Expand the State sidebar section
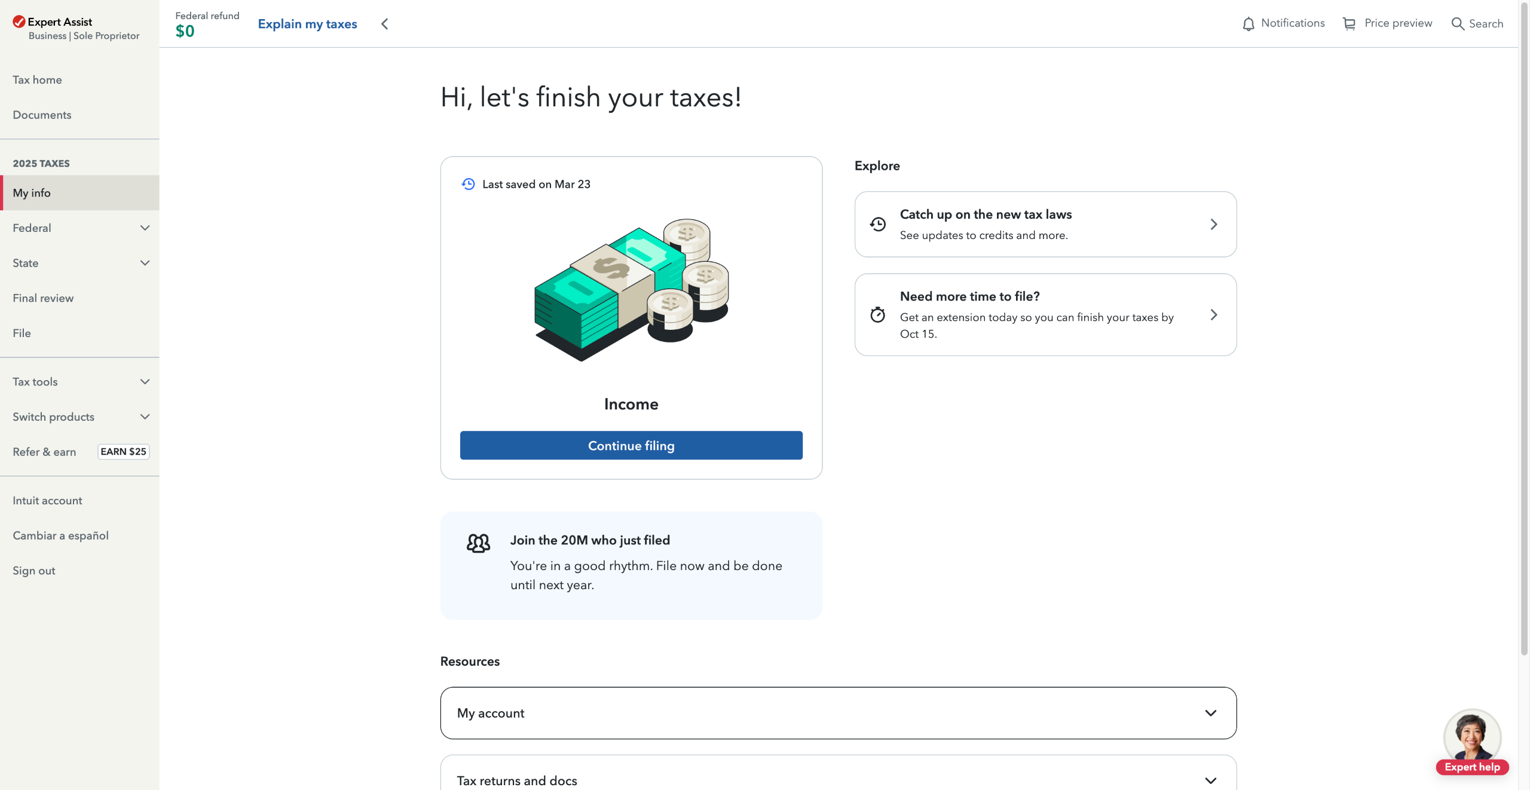 145,263
